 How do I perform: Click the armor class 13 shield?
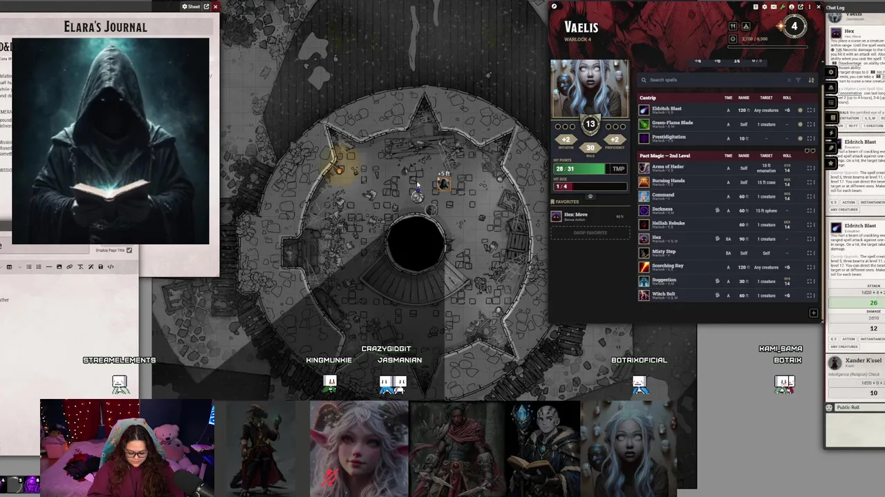pos(590,125)
